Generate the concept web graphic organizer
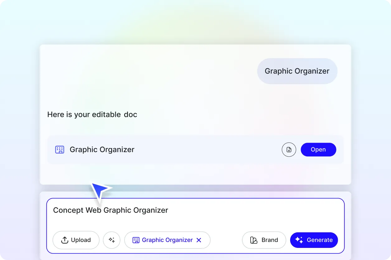This screenshot has width=391, height=260. [314, 240]
